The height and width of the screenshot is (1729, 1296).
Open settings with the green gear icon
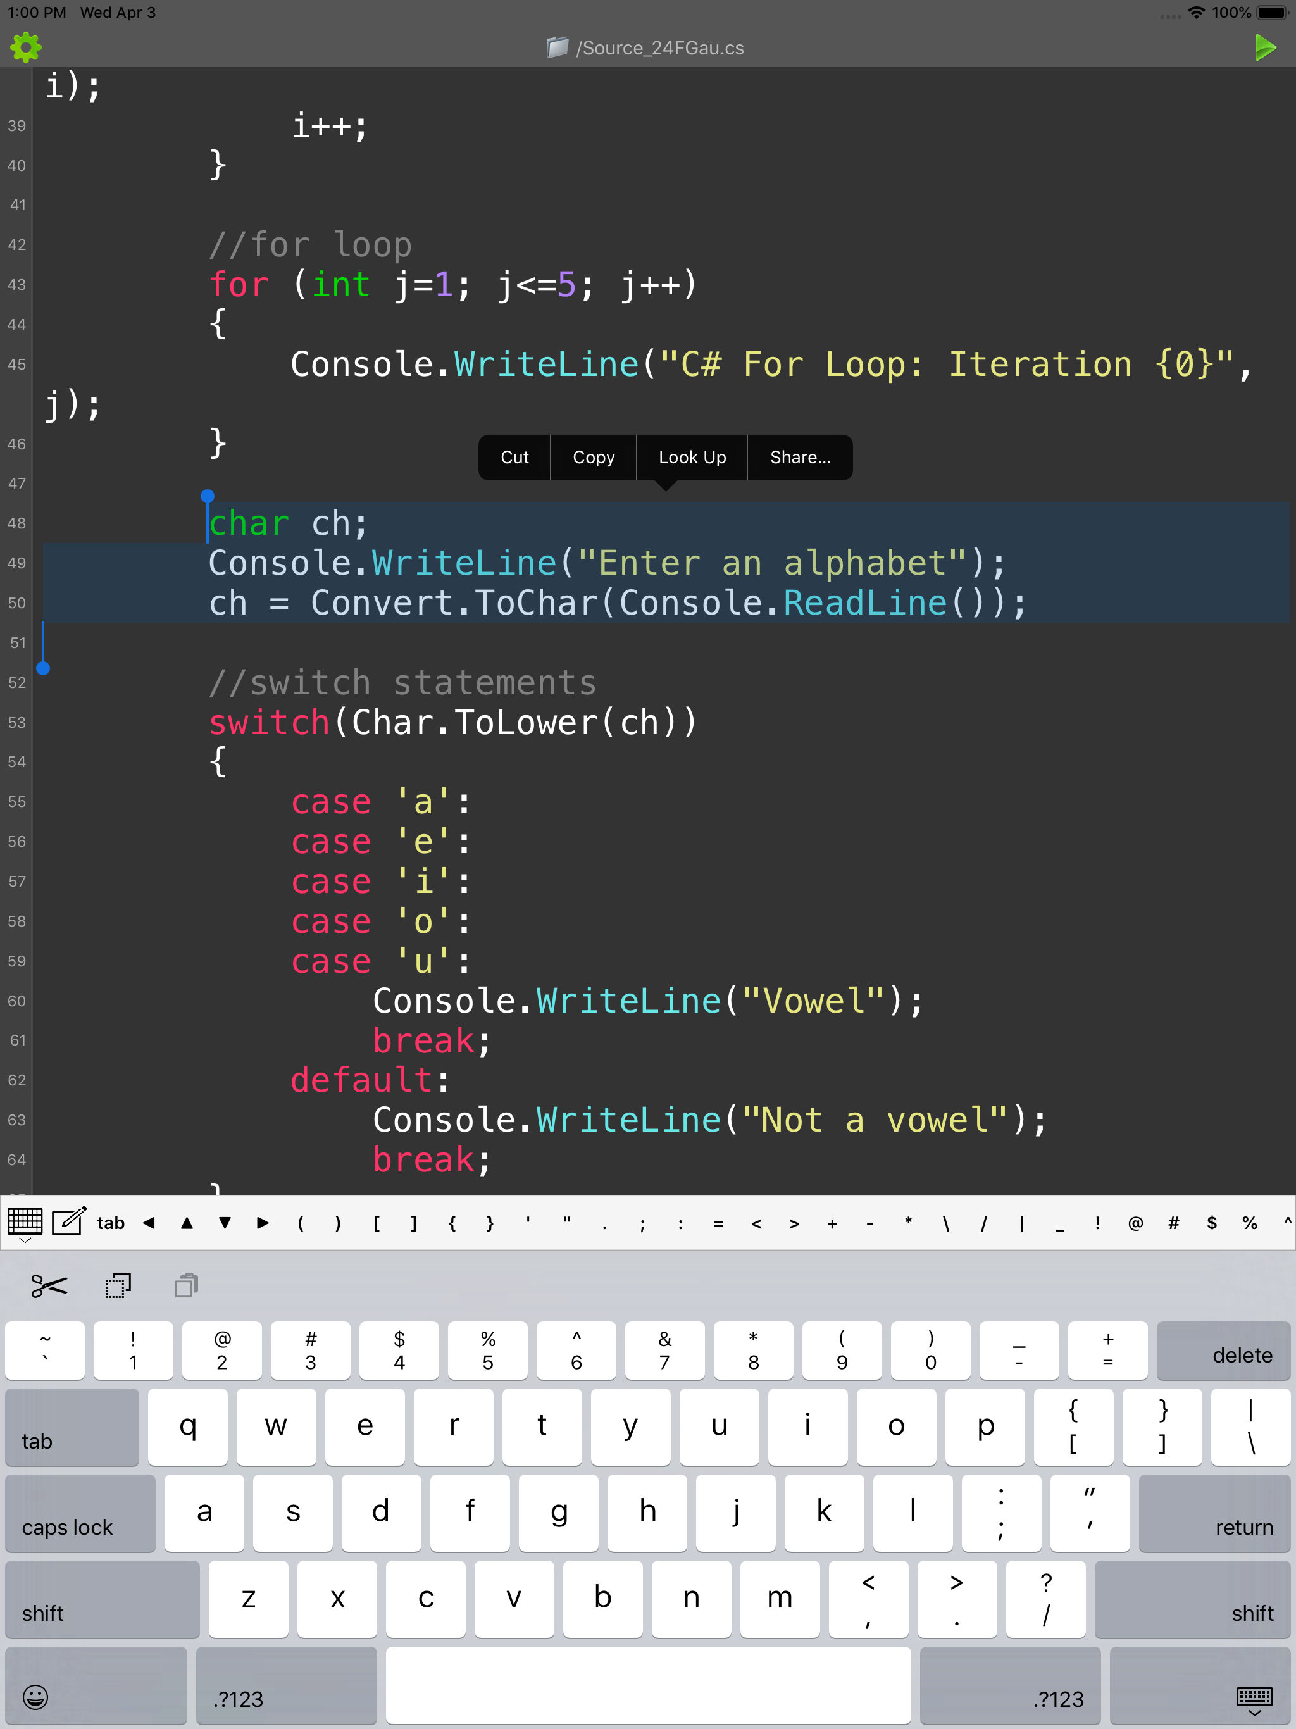point(26,47)
